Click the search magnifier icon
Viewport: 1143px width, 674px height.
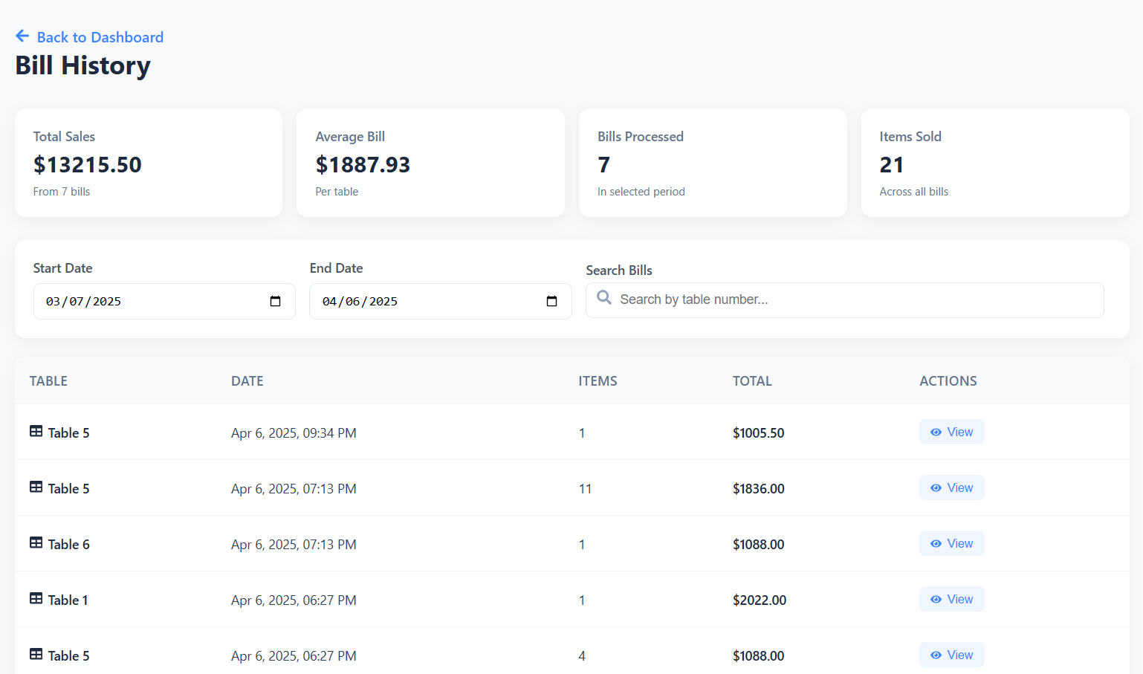[x=604, y=298]
